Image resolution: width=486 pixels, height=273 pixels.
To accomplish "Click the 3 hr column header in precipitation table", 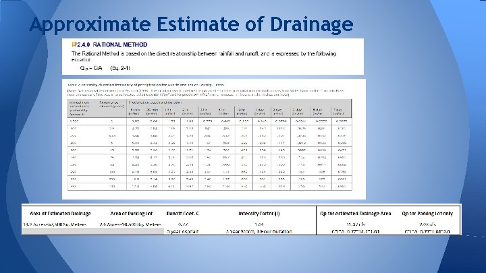I will tap(204, 112).
